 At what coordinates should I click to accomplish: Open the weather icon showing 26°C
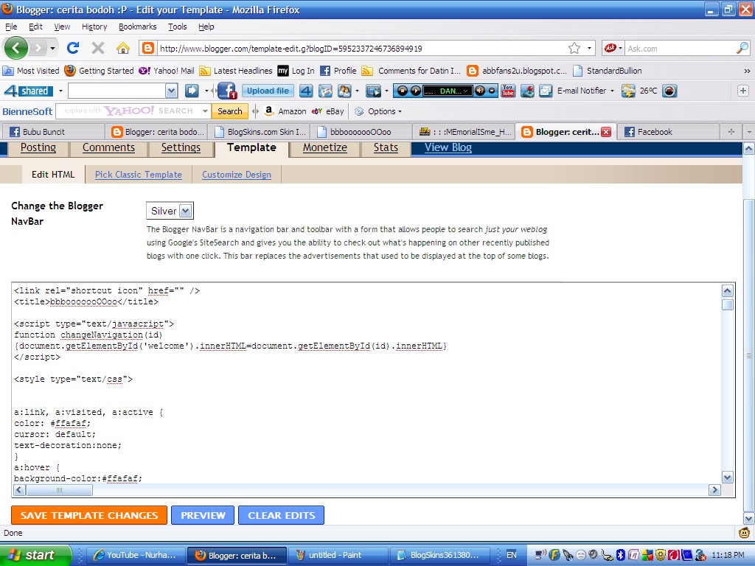(x=628, y=91)
